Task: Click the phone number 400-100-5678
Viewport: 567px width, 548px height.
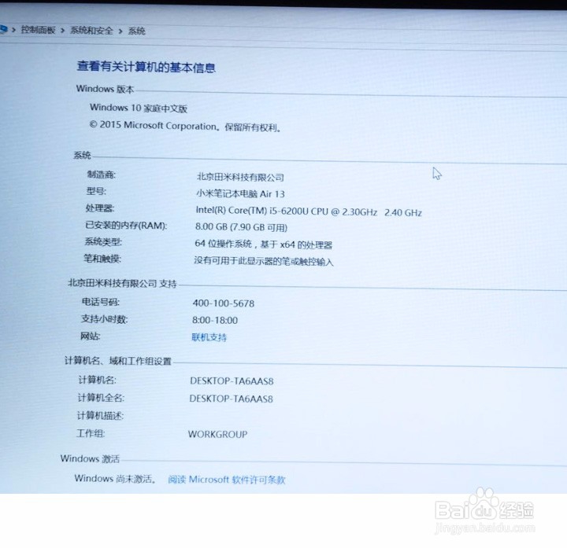Action: 224,303
